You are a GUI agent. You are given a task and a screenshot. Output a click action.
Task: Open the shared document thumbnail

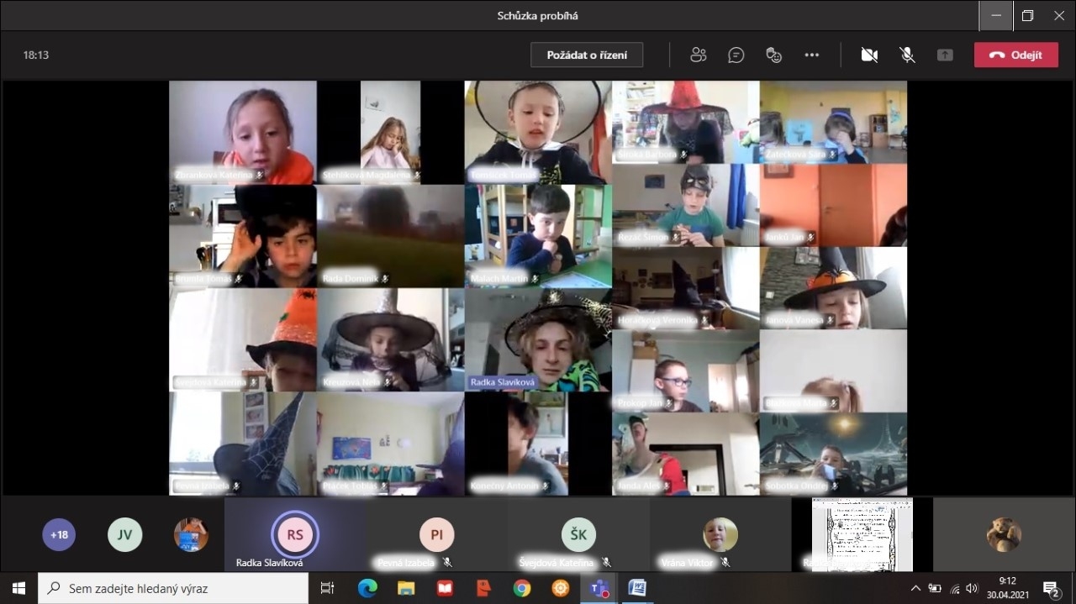862,534
